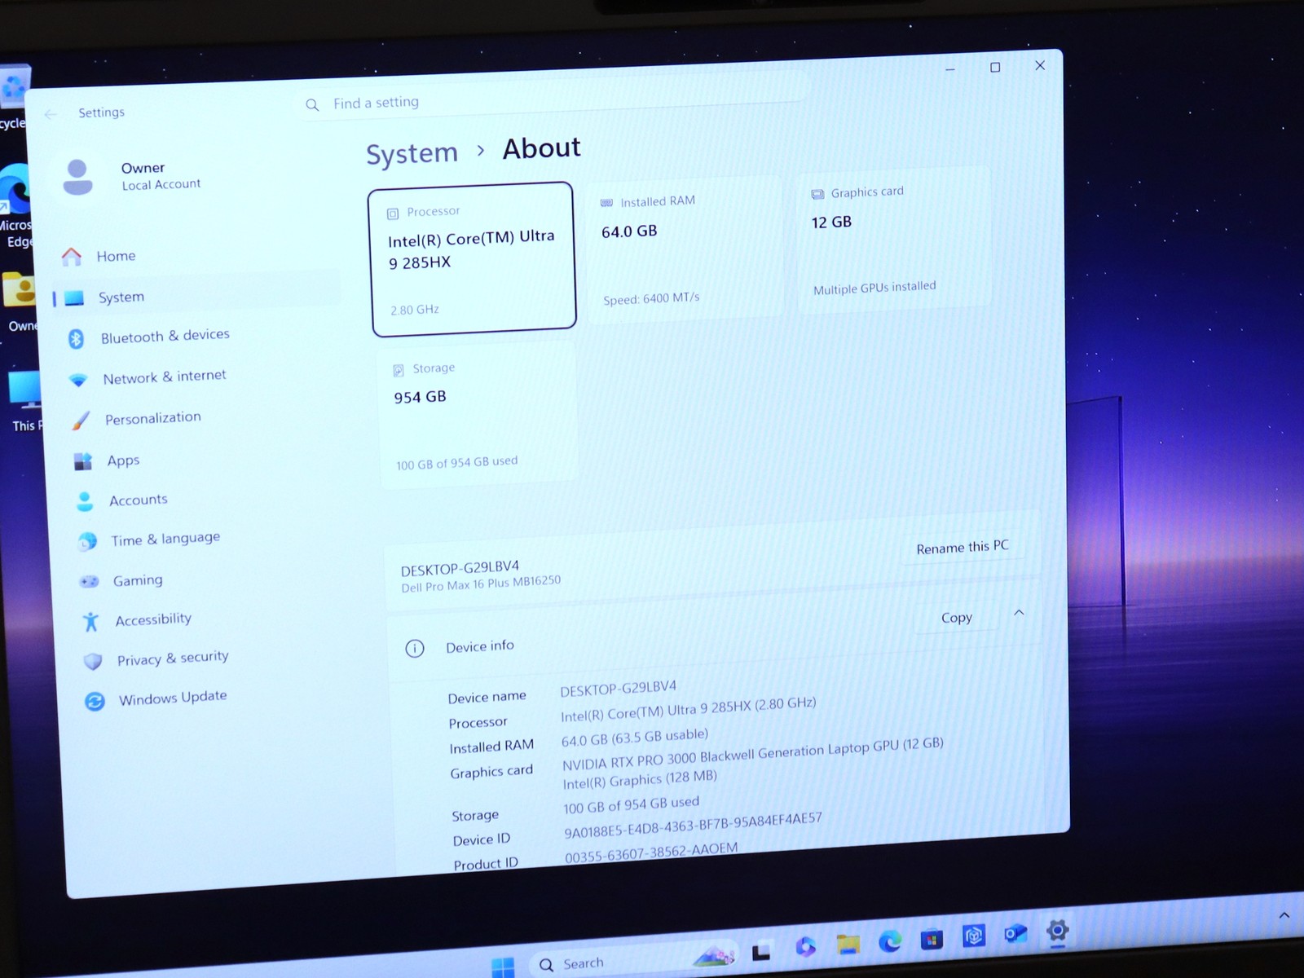Select the Storage info card
This screenshot has height=978, width=1304.
tap(478, 416)
